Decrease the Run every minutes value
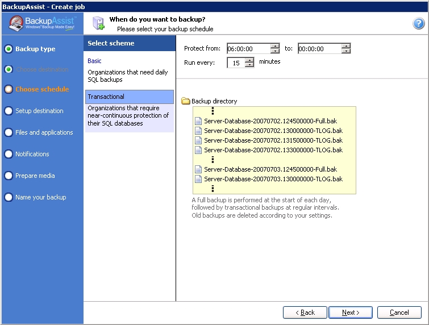429x325 pixels. pos(249,65)
